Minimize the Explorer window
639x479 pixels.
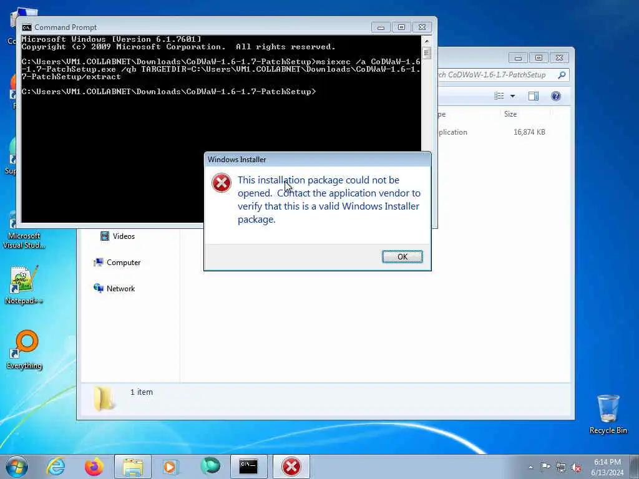[x=518, y=58]
